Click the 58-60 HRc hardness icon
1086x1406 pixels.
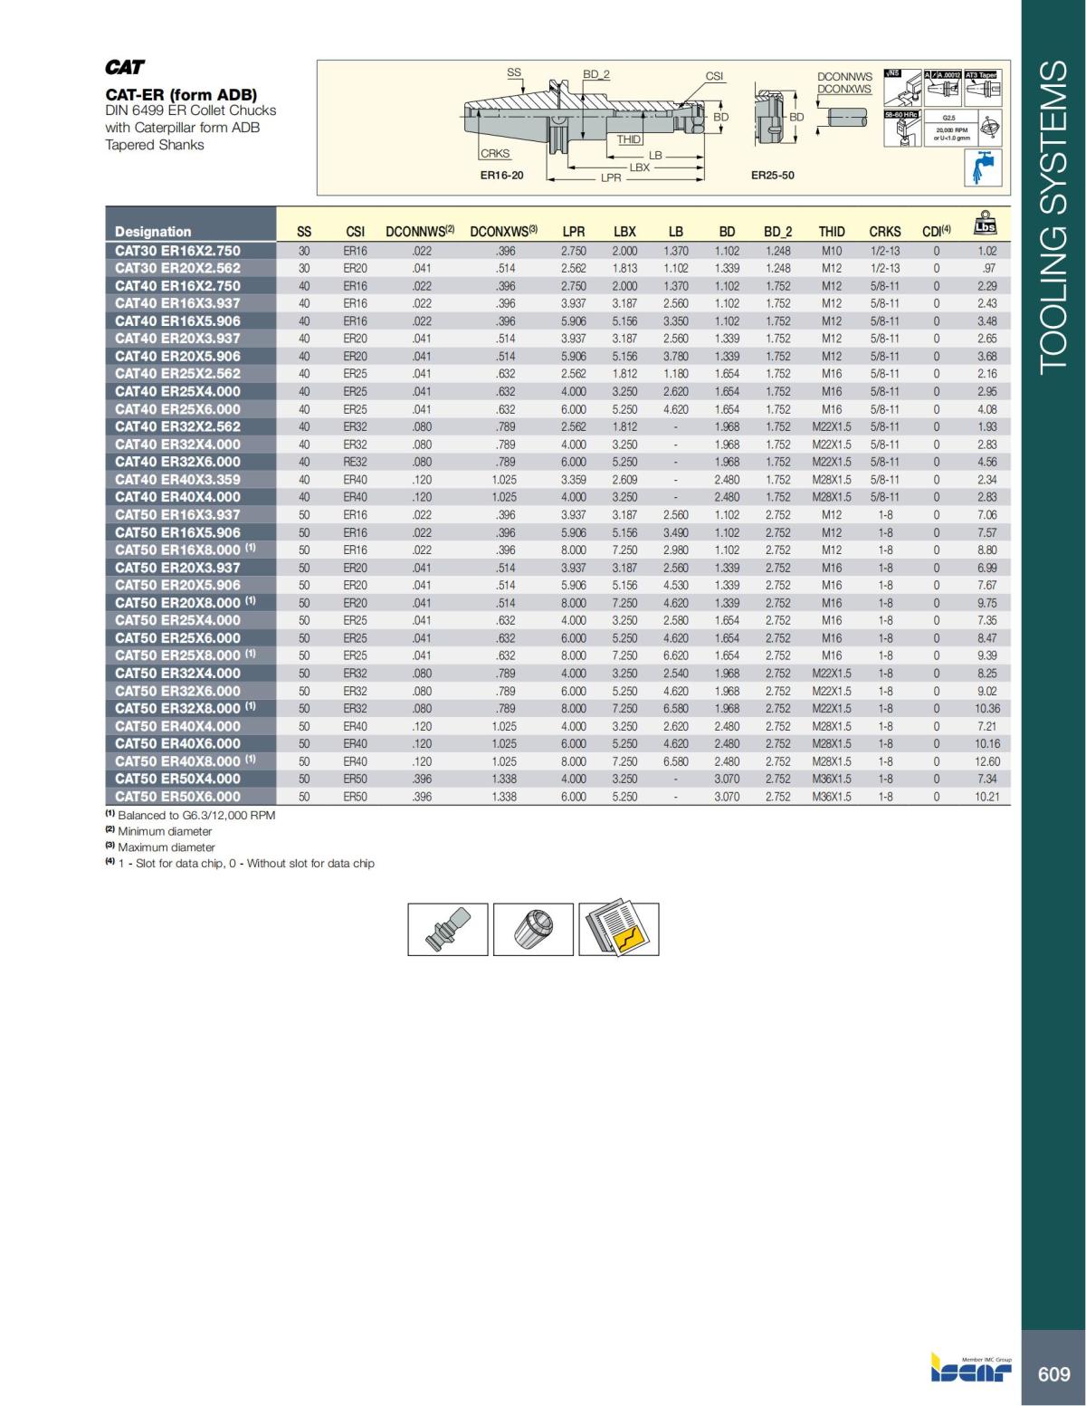pyautogui.click(x=902, y=129)
